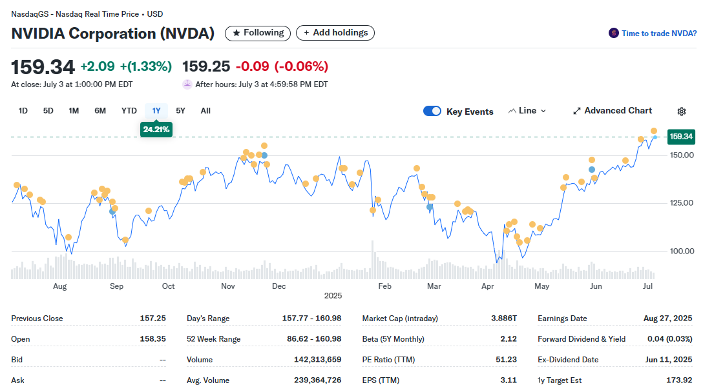The height and width of the screenshot is (392, 703).
Task: Click the 1y Target Est value 173.92
Action: point(679,380)
